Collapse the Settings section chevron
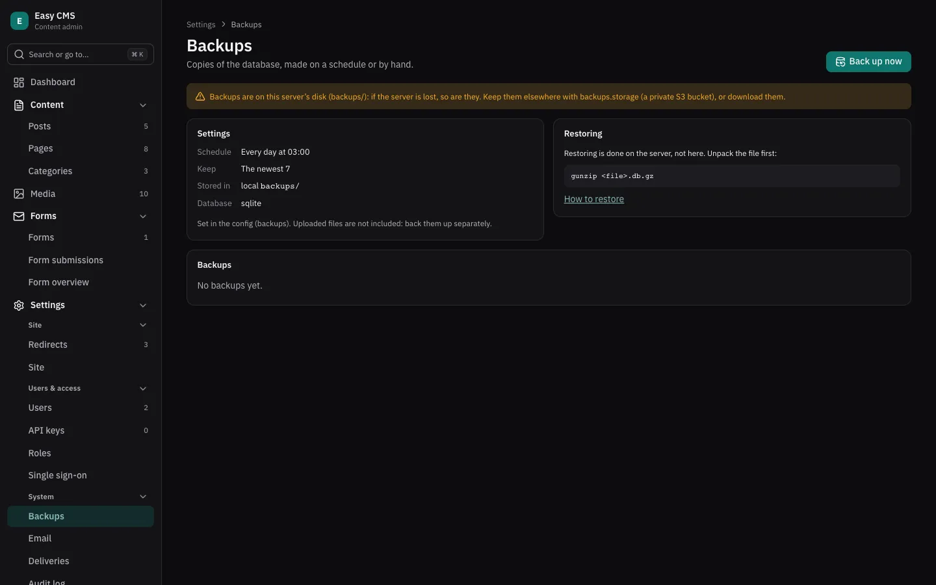The height and width of the screenshot is (585, 936). pos(143,305)
